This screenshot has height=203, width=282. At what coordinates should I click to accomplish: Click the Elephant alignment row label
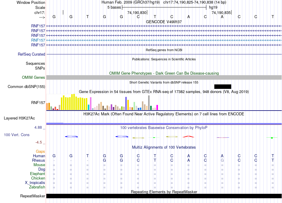(37, 174)
